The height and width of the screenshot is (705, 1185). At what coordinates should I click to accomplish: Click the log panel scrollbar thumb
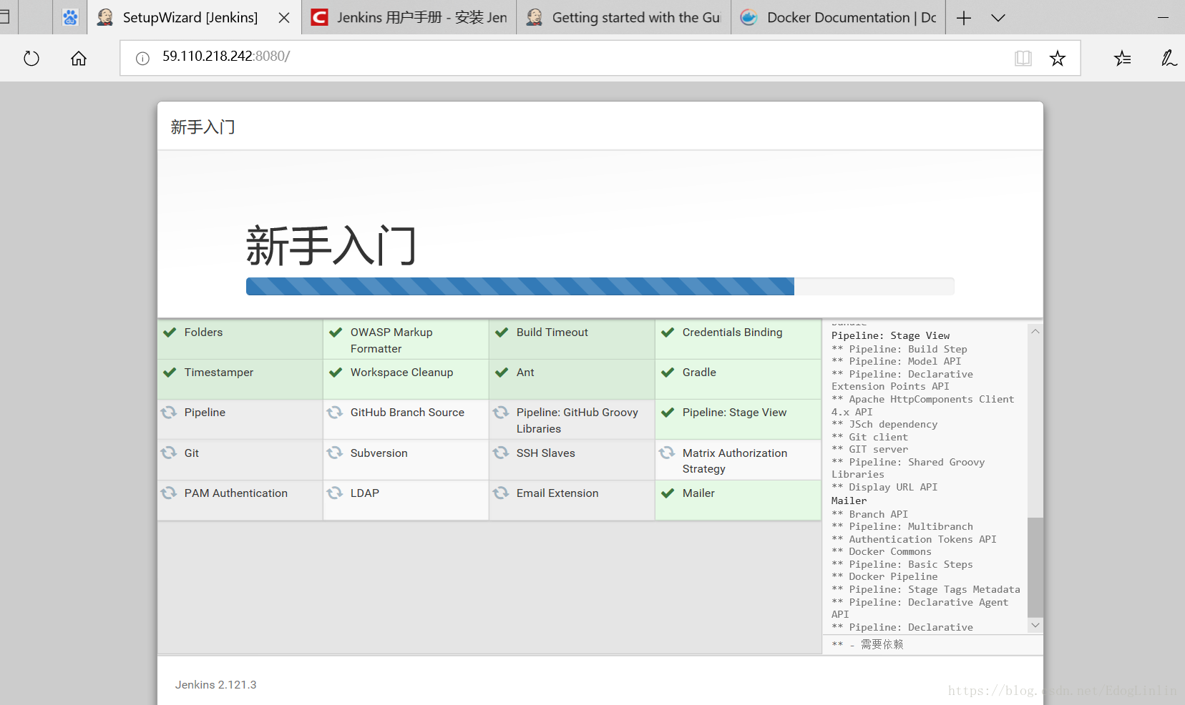pyautogui.click(x=1035, y=567)
